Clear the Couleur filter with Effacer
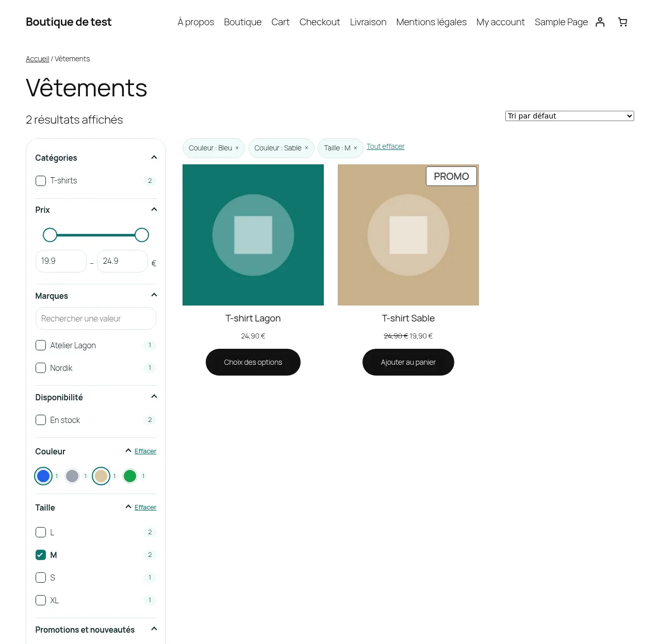660x644 pixels. coord(145,451)
